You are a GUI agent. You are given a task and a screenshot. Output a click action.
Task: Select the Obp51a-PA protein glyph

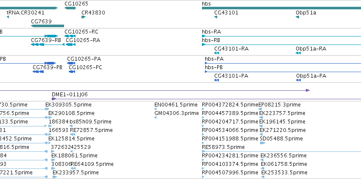point(298,80)
